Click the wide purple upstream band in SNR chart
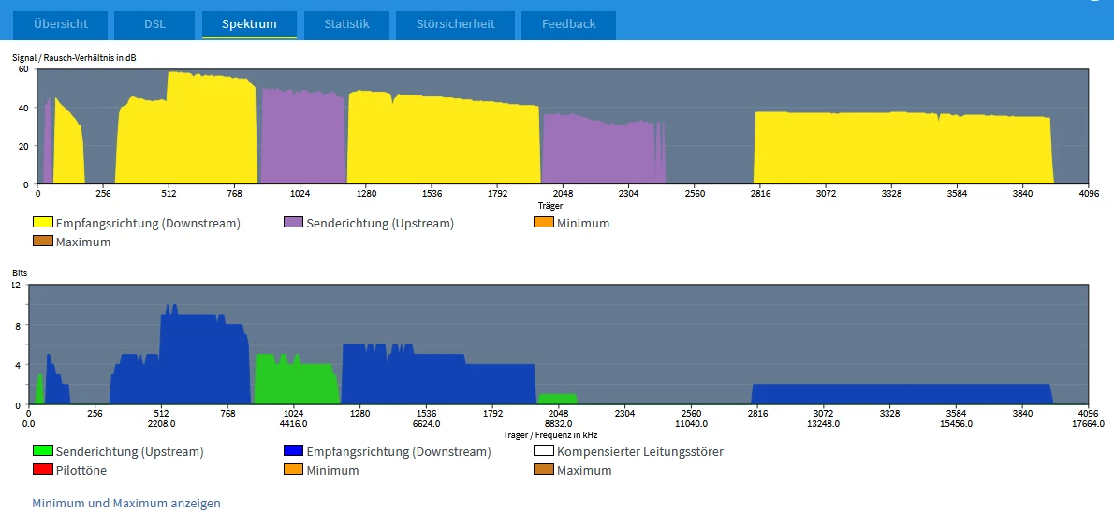Viewport: 1114px width, 513px height. pyautogui.click(x=302, y=139)
